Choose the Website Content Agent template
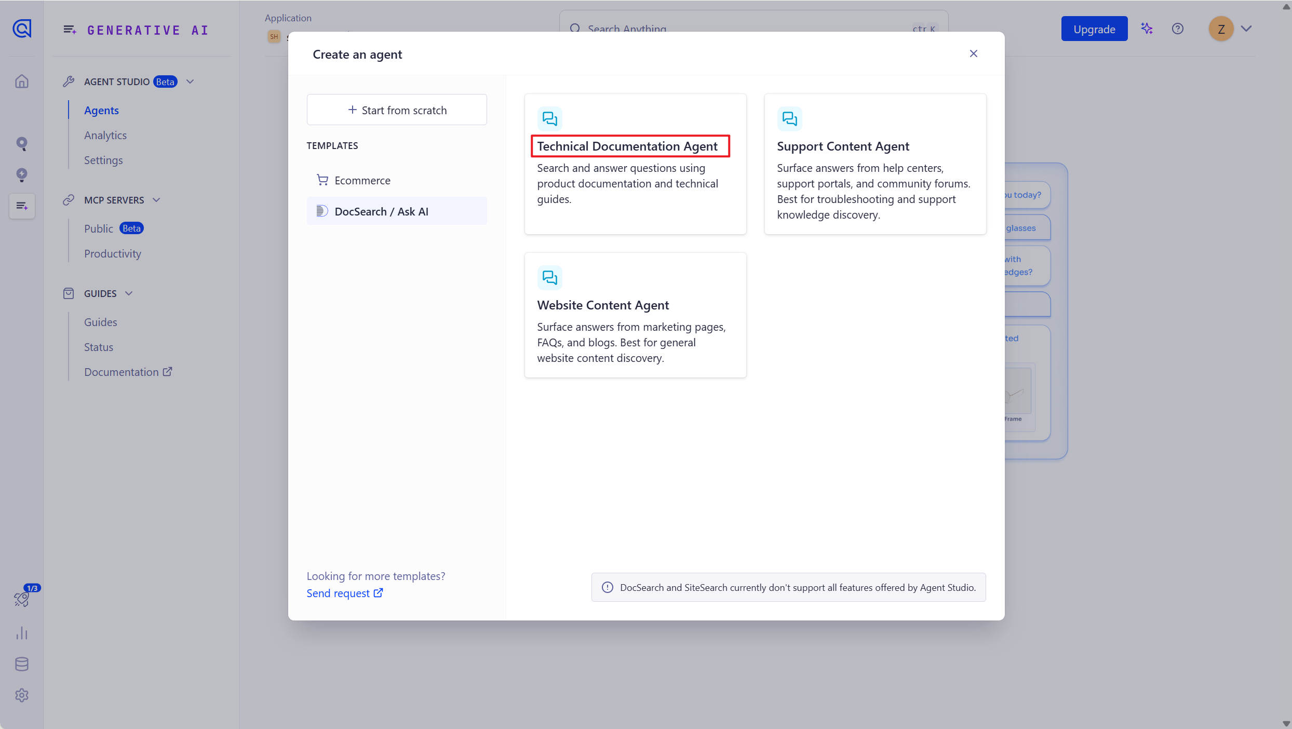 (635, 315)
